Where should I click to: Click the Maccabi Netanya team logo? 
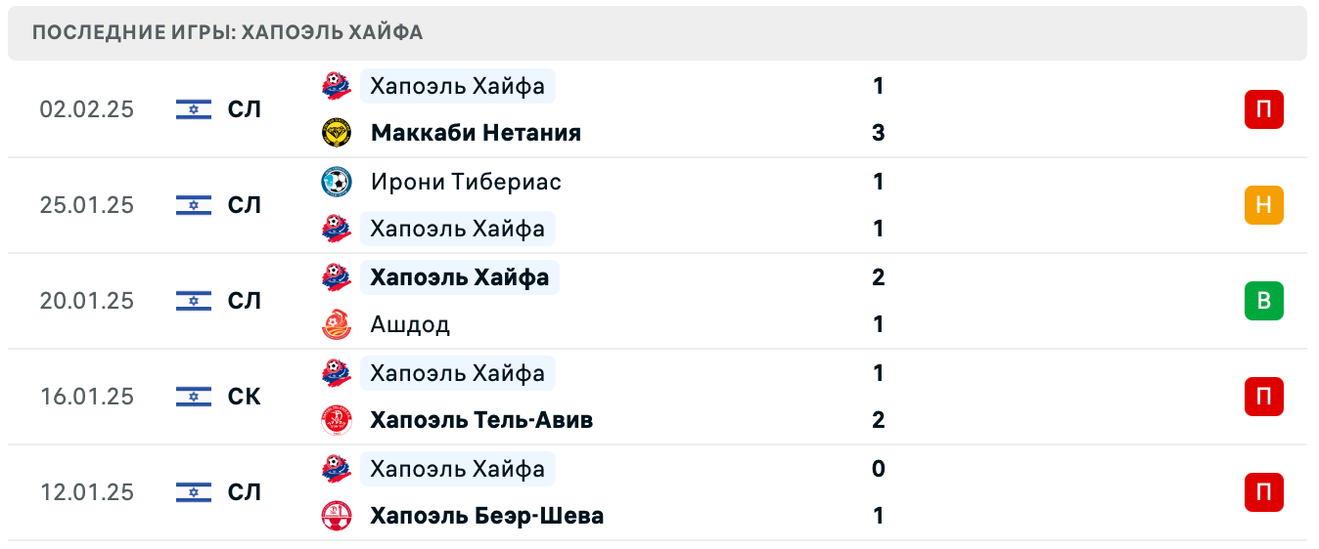pos(337,133)
